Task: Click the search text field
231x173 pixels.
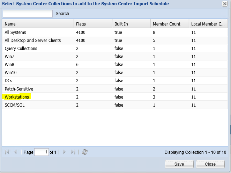Action: 28,14
